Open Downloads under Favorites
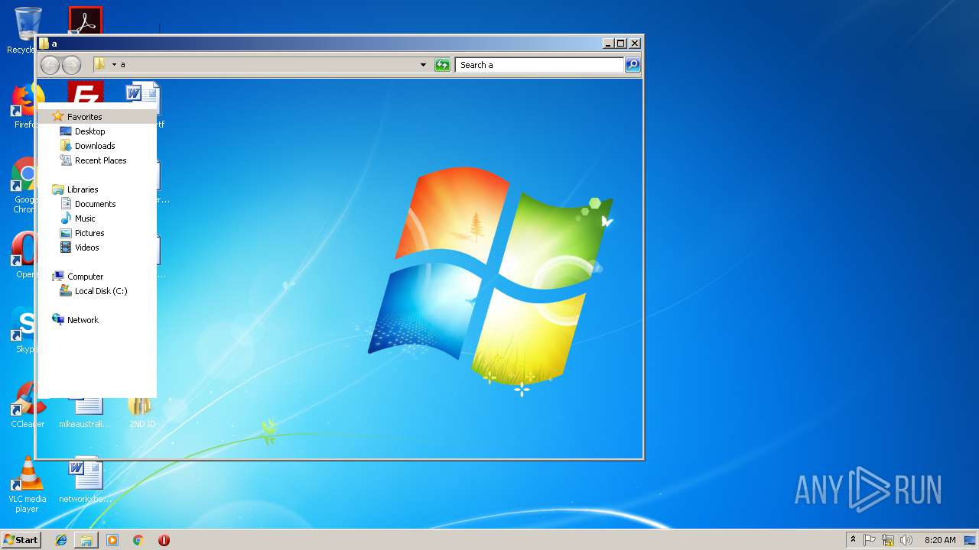 tap(95, 146)
